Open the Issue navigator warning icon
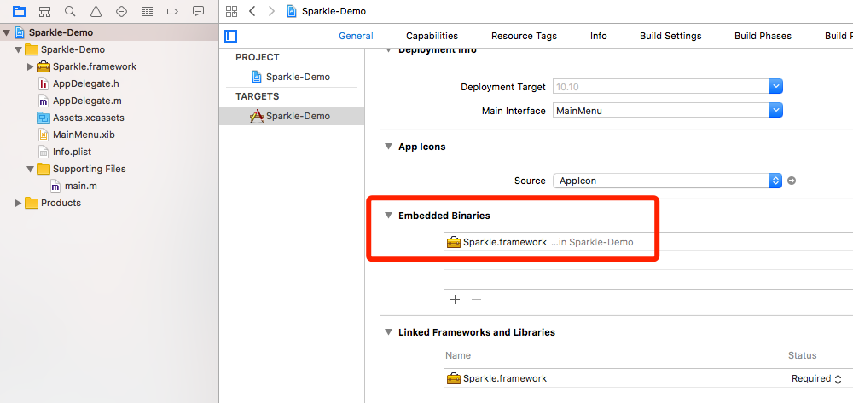 tap(96, 11)
